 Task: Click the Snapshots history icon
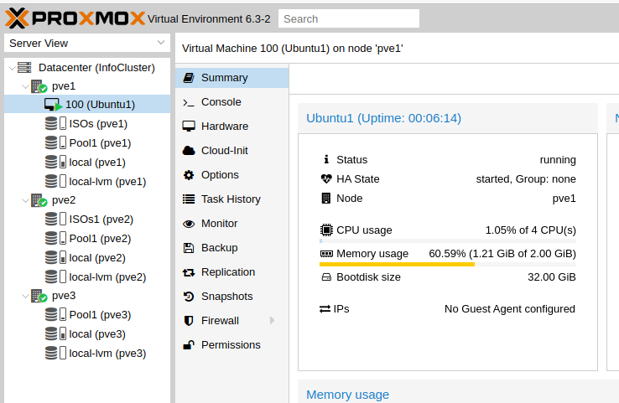pyautogui.click(x=189, y=297)
